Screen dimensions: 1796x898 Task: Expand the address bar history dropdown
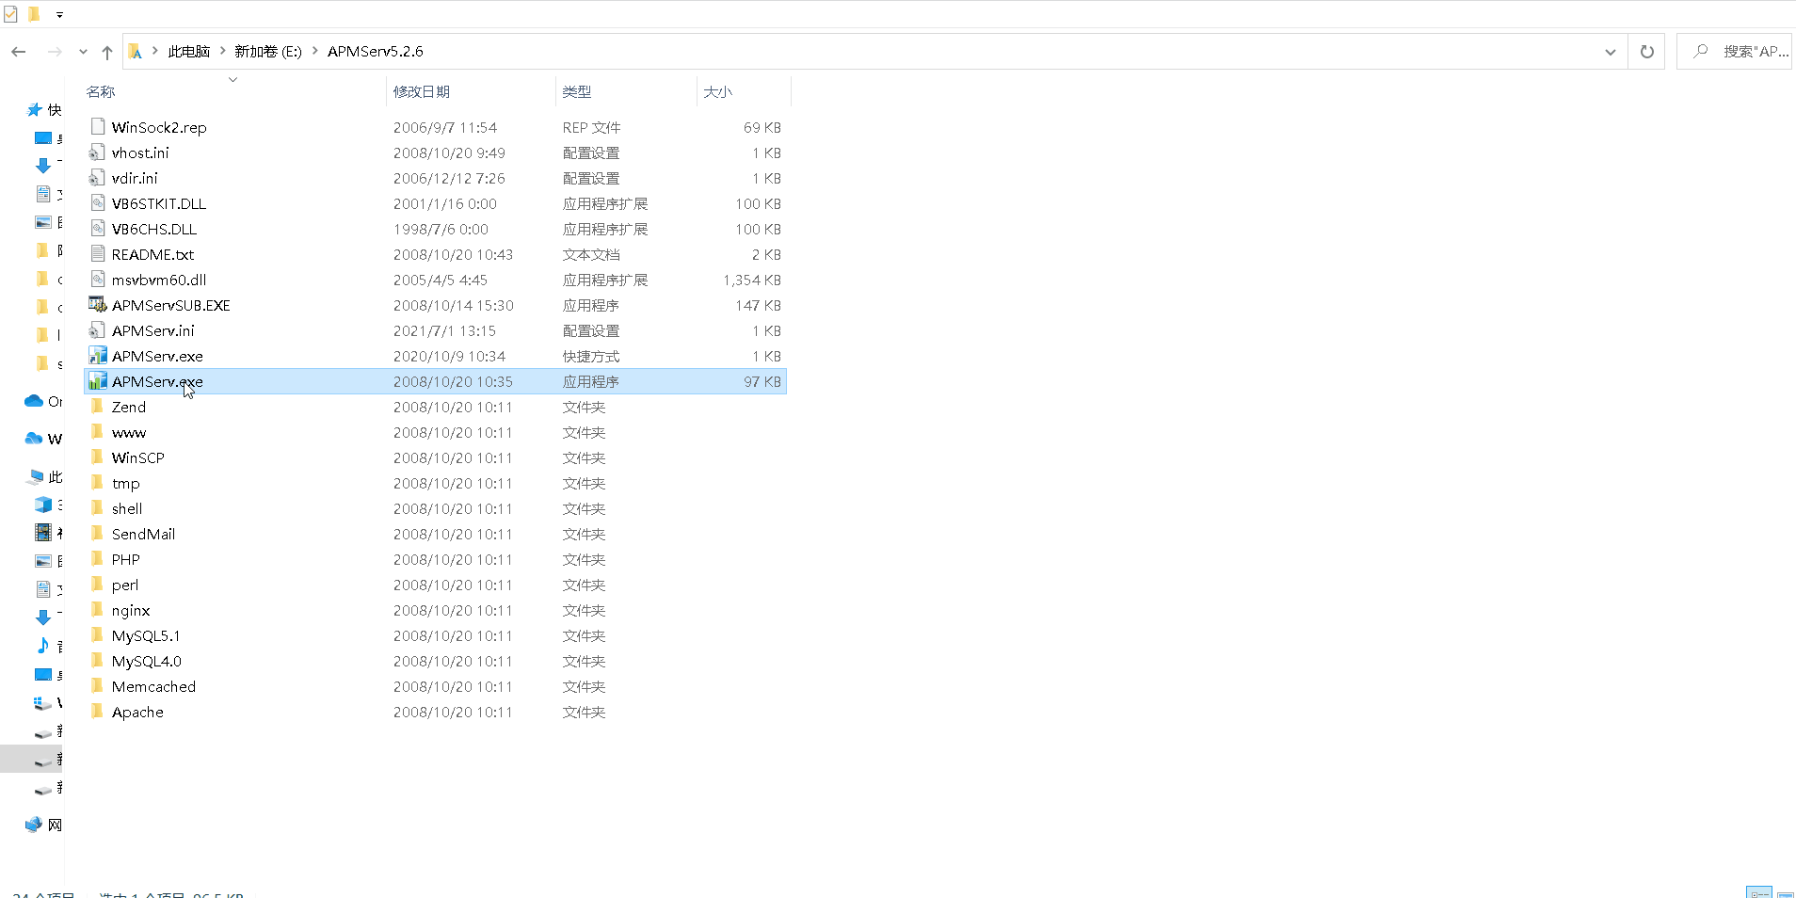coord(1610,52)
